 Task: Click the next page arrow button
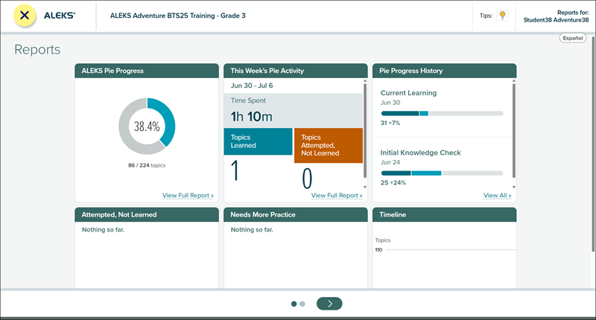coord(329,303)
